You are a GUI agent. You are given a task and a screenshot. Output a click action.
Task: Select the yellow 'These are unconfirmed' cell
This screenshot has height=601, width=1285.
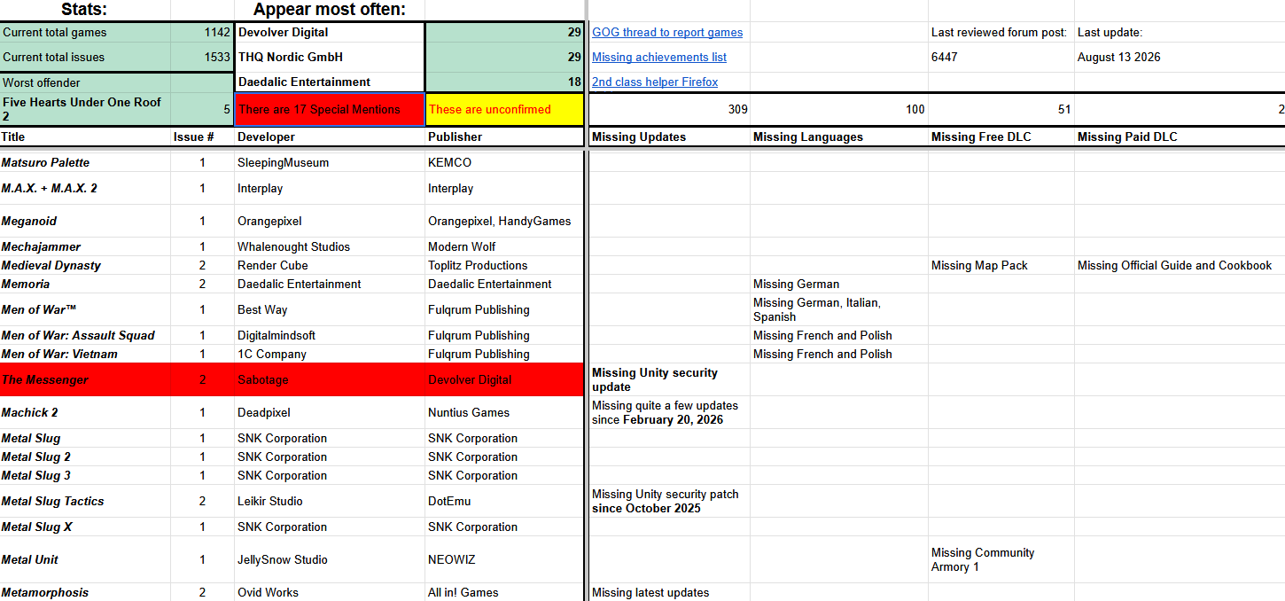tap(505, 110)
